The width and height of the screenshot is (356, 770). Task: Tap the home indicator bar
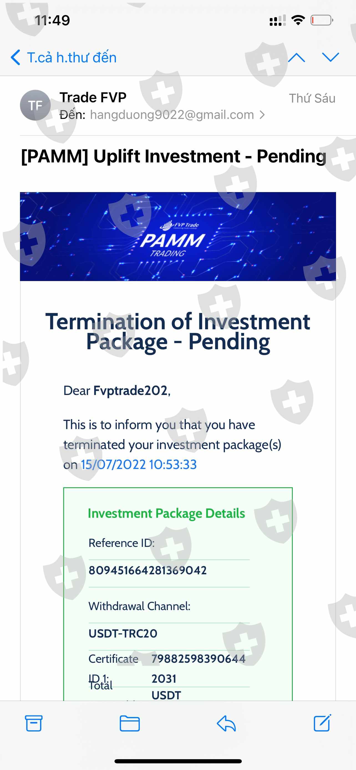coord(178,761)
